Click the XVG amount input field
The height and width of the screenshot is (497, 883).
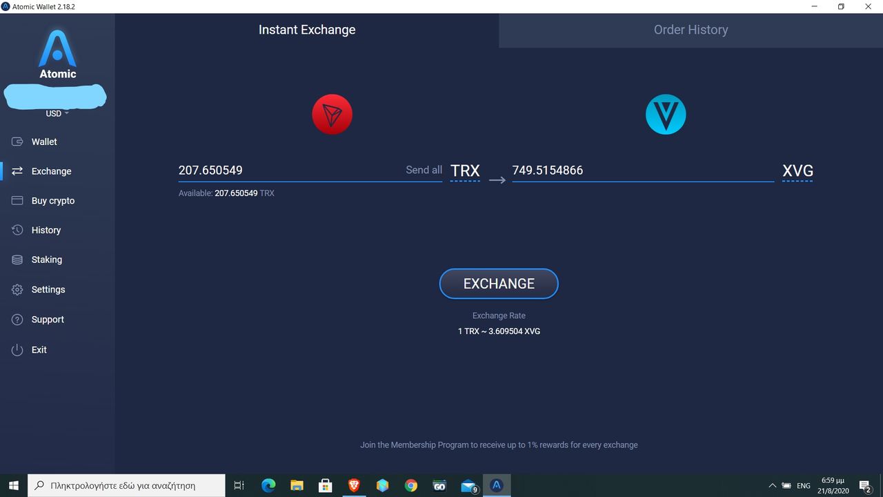643,170
